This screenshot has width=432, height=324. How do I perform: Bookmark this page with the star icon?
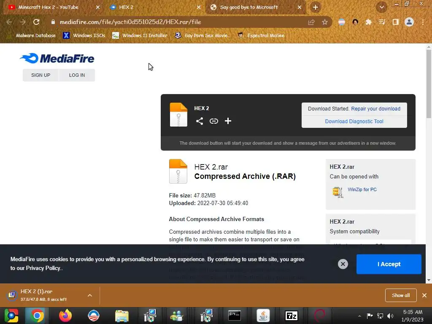coord(325,22)
